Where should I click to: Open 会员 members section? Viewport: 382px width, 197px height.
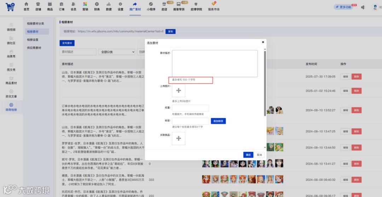73,7
